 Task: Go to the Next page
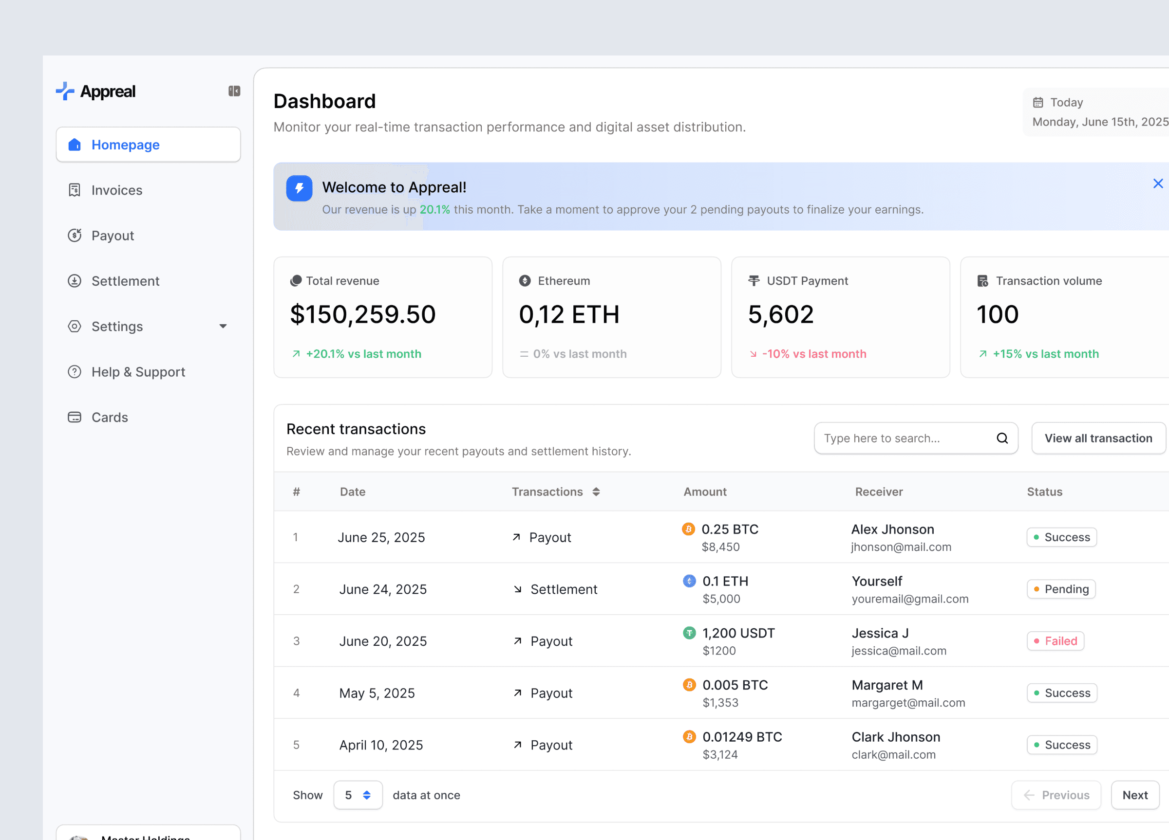(x=1134, y=795)
